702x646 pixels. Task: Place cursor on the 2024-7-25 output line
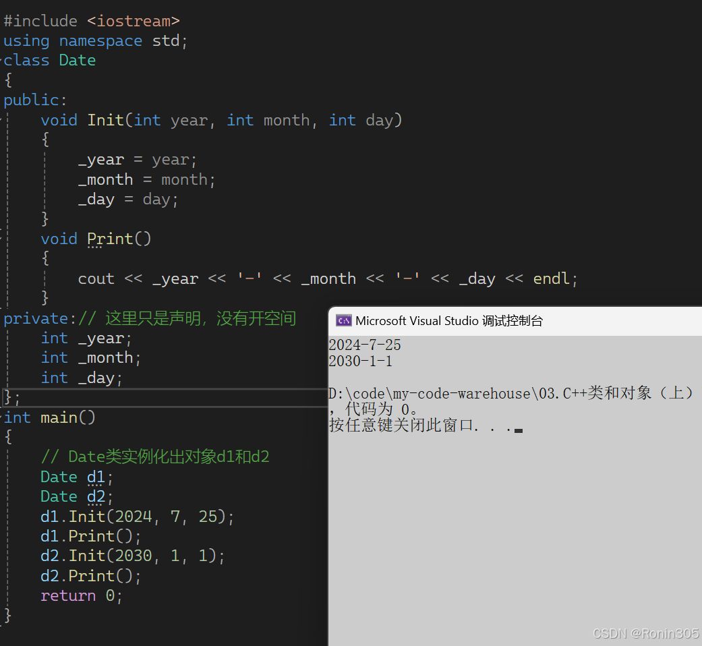365,345
